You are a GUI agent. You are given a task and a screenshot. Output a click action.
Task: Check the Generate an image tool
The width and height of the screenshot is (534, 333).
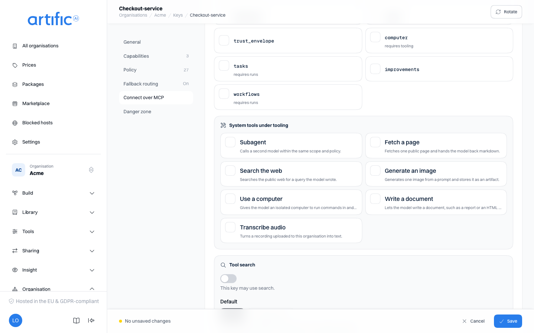375,170
